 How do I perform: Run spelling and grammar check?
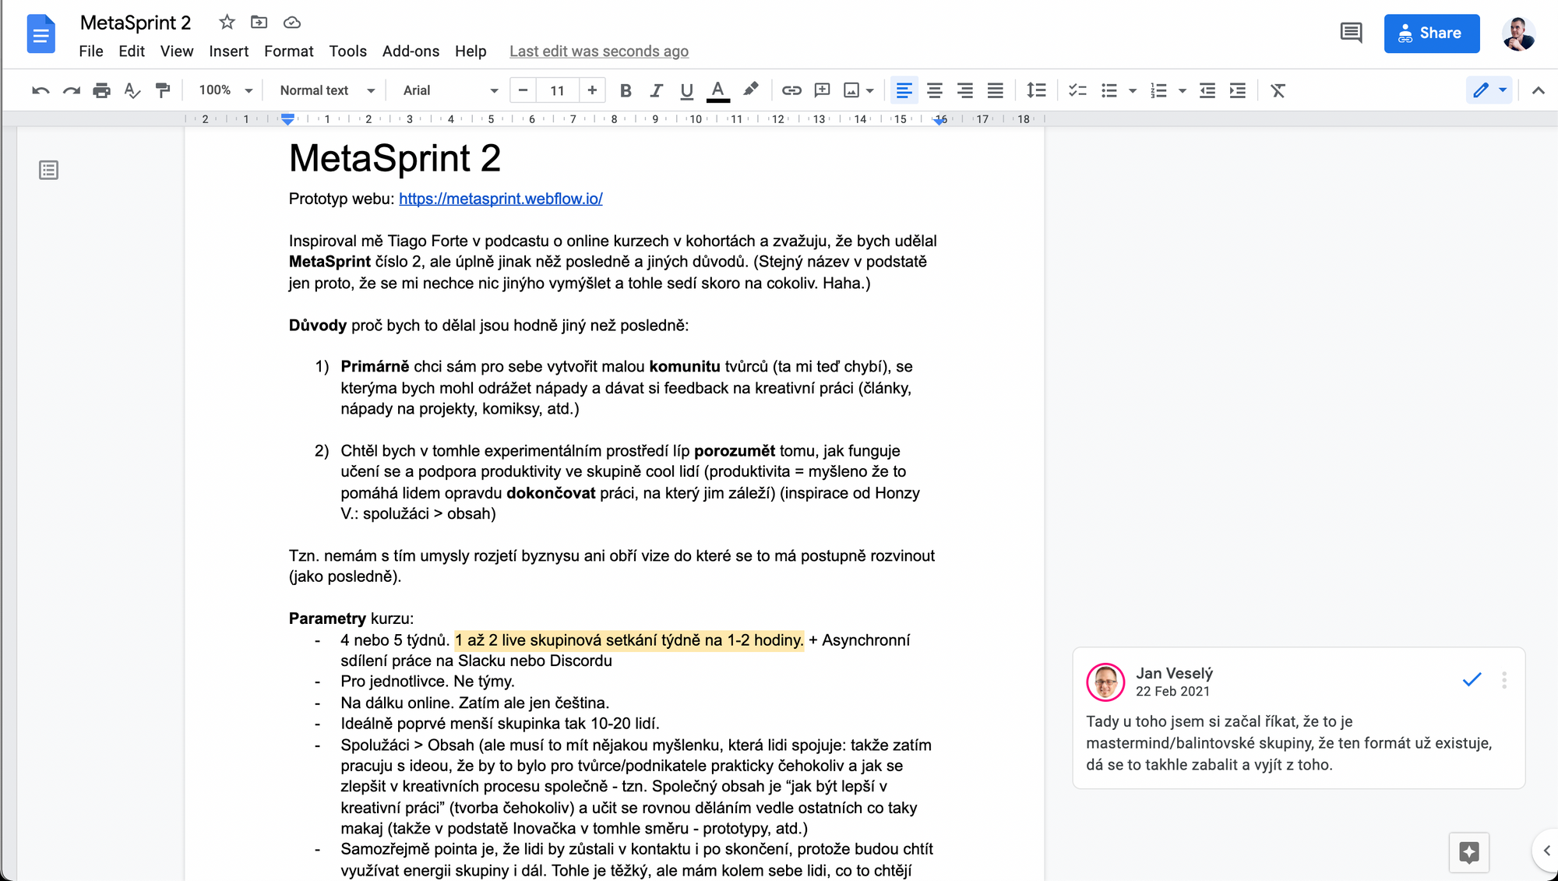[x=132, y=90]
